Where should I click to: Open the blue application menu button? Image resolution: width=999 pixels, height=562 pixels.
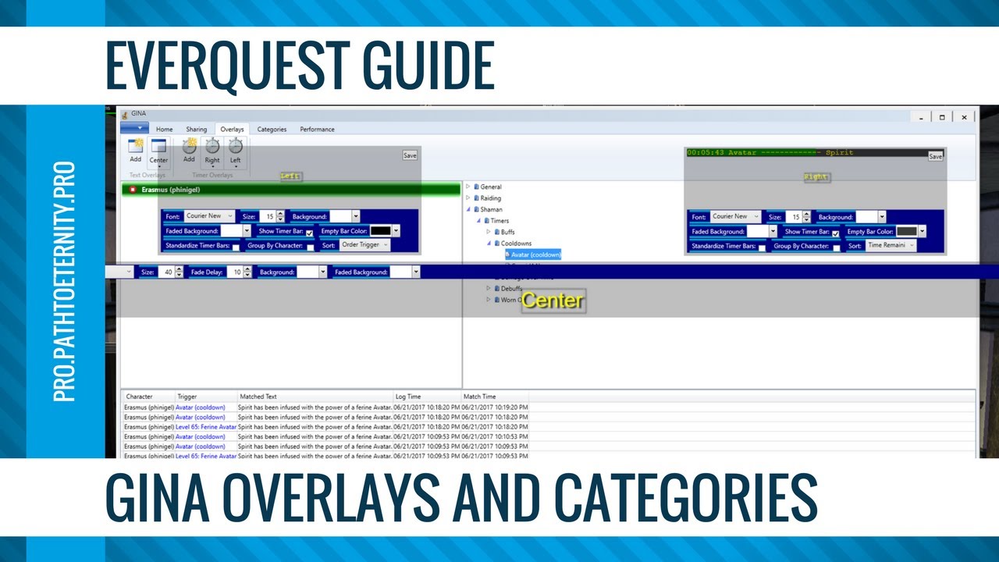click(x=134, y=128)
